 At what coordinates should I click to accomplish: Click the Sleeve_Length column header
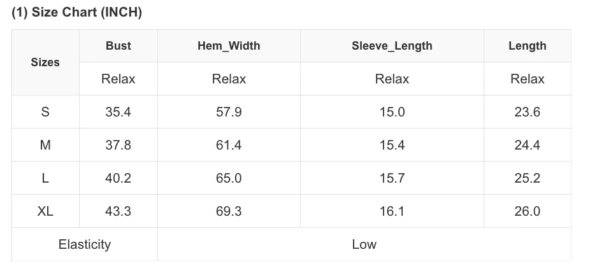392,46
